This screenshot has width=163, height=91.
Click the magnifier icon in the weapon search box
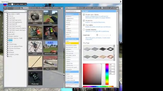(x=25, y=11)
